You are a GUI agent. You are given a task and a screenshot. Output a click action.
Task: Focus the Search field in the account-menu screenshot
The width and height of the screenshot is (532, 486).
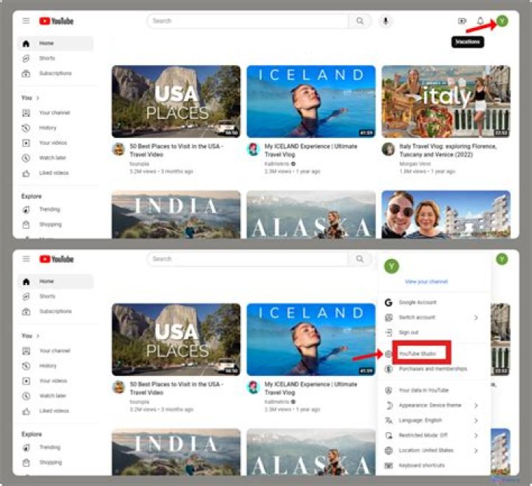248,259
